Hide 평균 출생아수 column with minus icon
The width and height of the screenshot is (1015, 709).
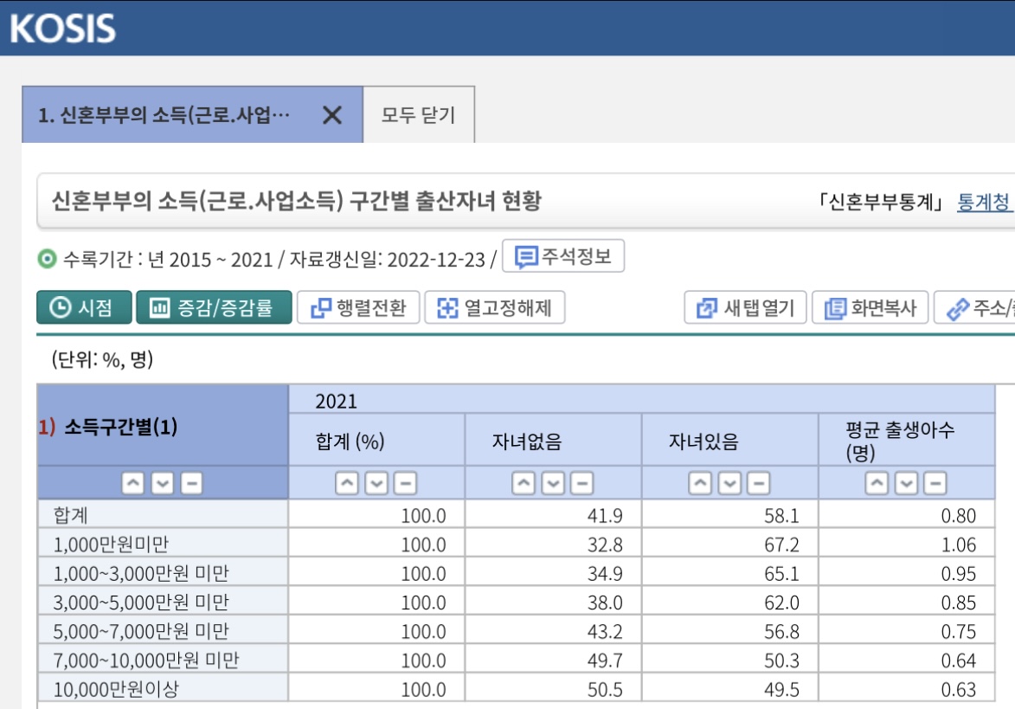click(935, 483)
